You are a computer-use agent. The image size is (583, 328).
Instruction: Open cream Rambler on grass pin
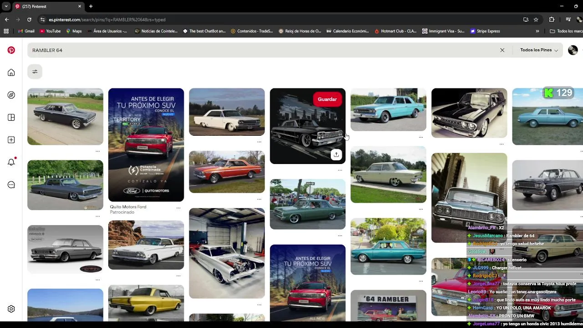point(389,174)
